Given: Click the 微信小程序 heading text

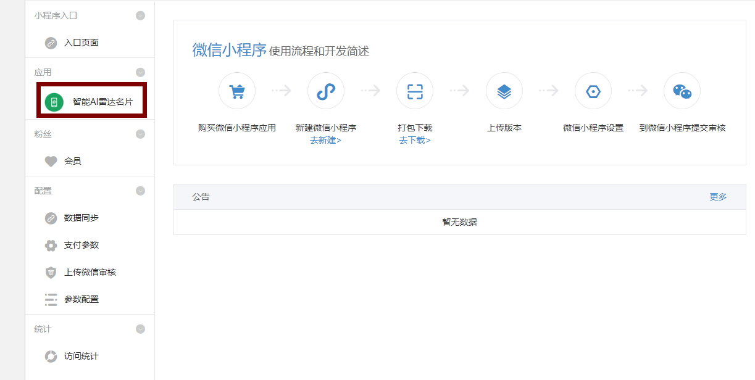Looking at the screenshot, I should tap(229, 50).
